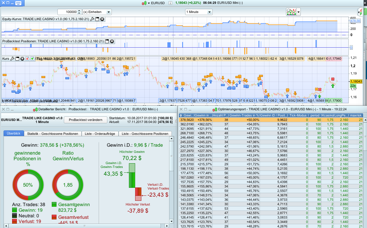Open the units type '(x) Einheiten' dropdown
367x228 pixels.
click(x=97, y=12)
